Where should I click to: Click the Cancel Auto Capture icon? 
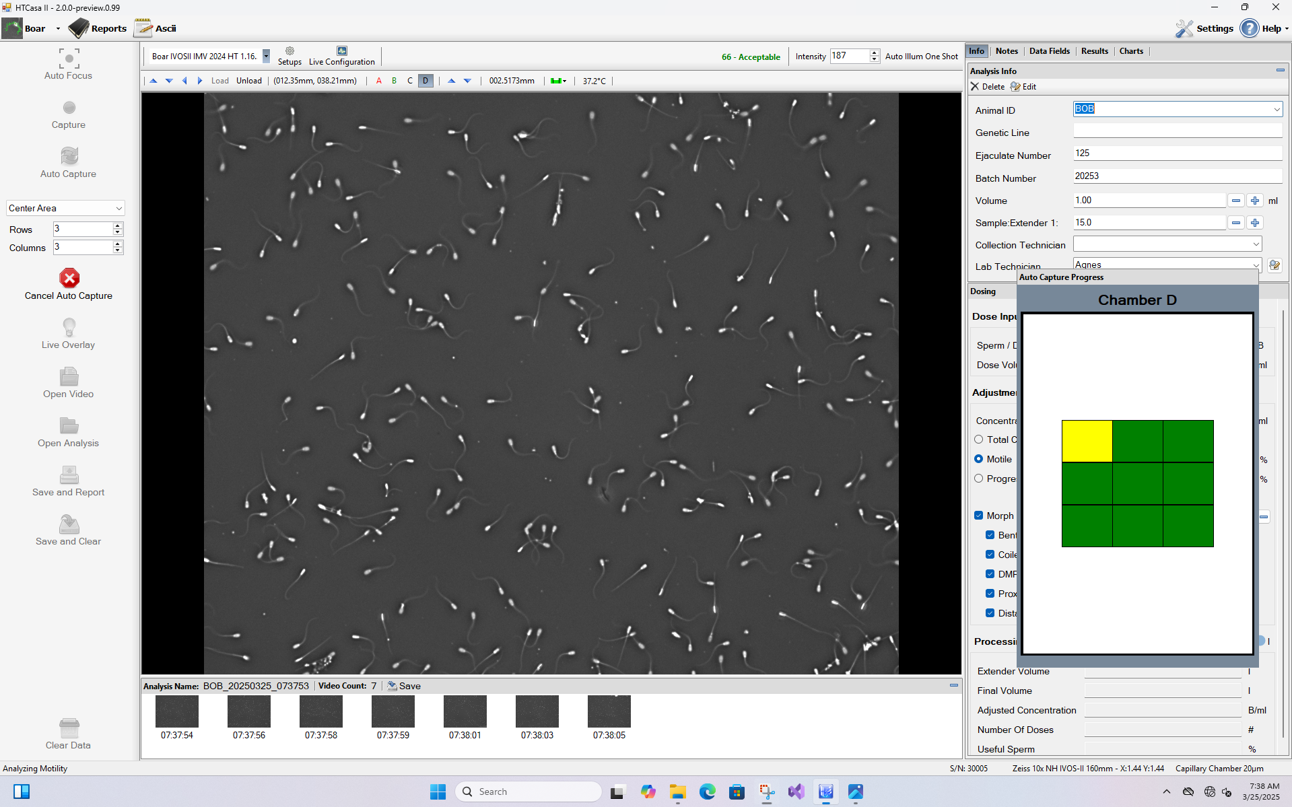point(69,279)
